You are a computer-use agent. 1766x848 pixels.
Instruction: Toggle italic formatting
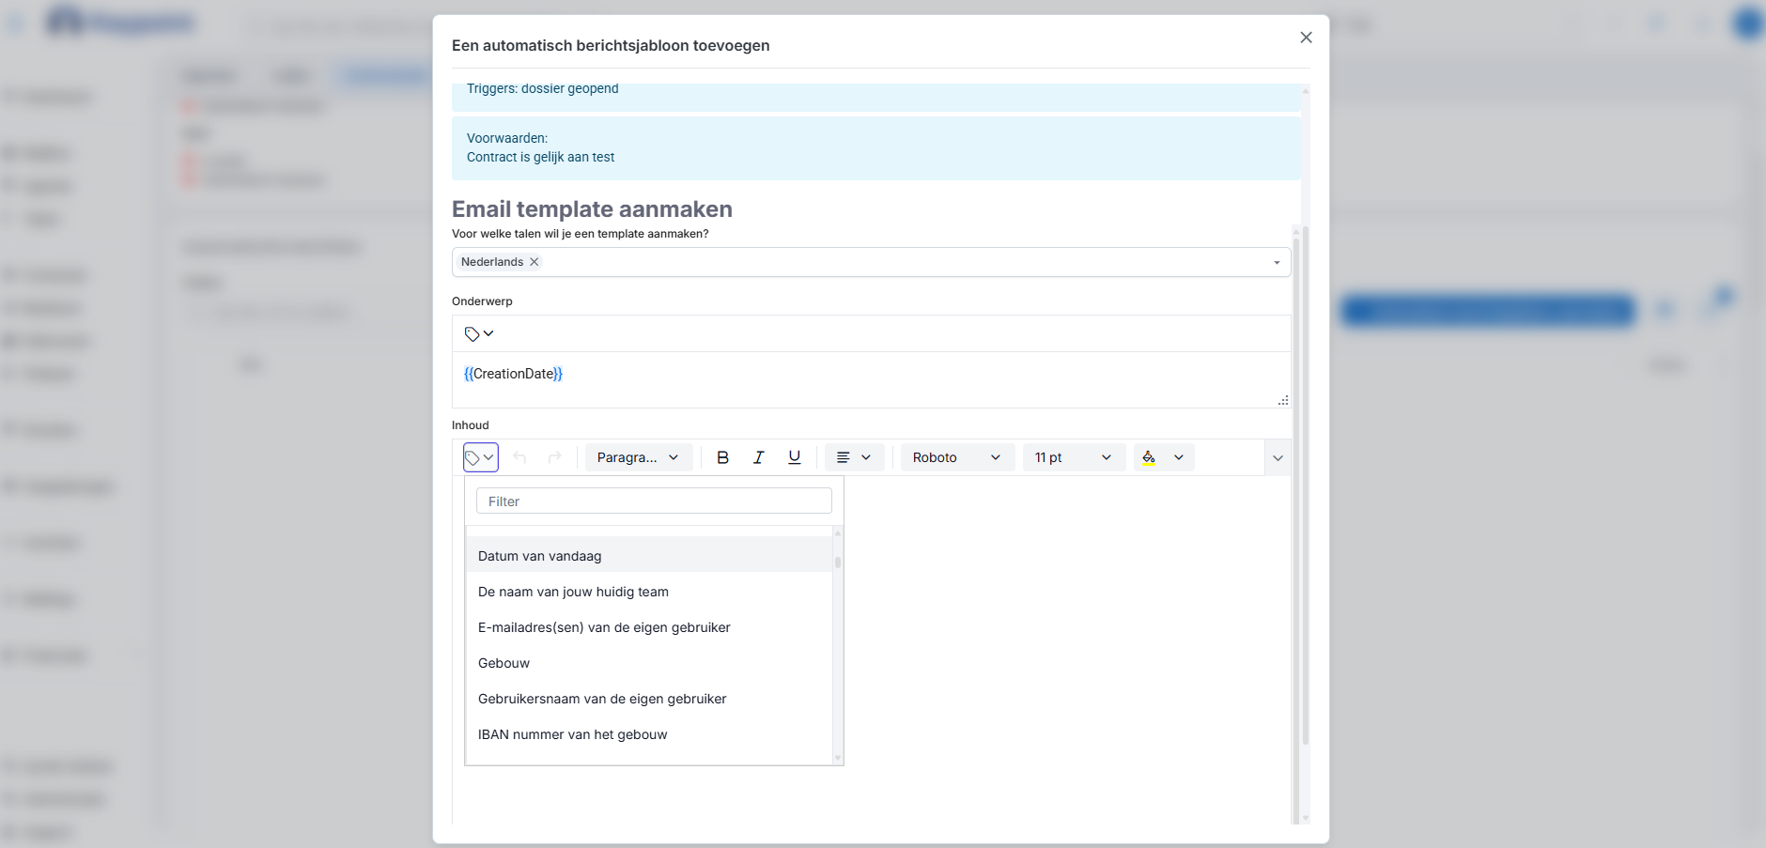[x=758, y=457]
